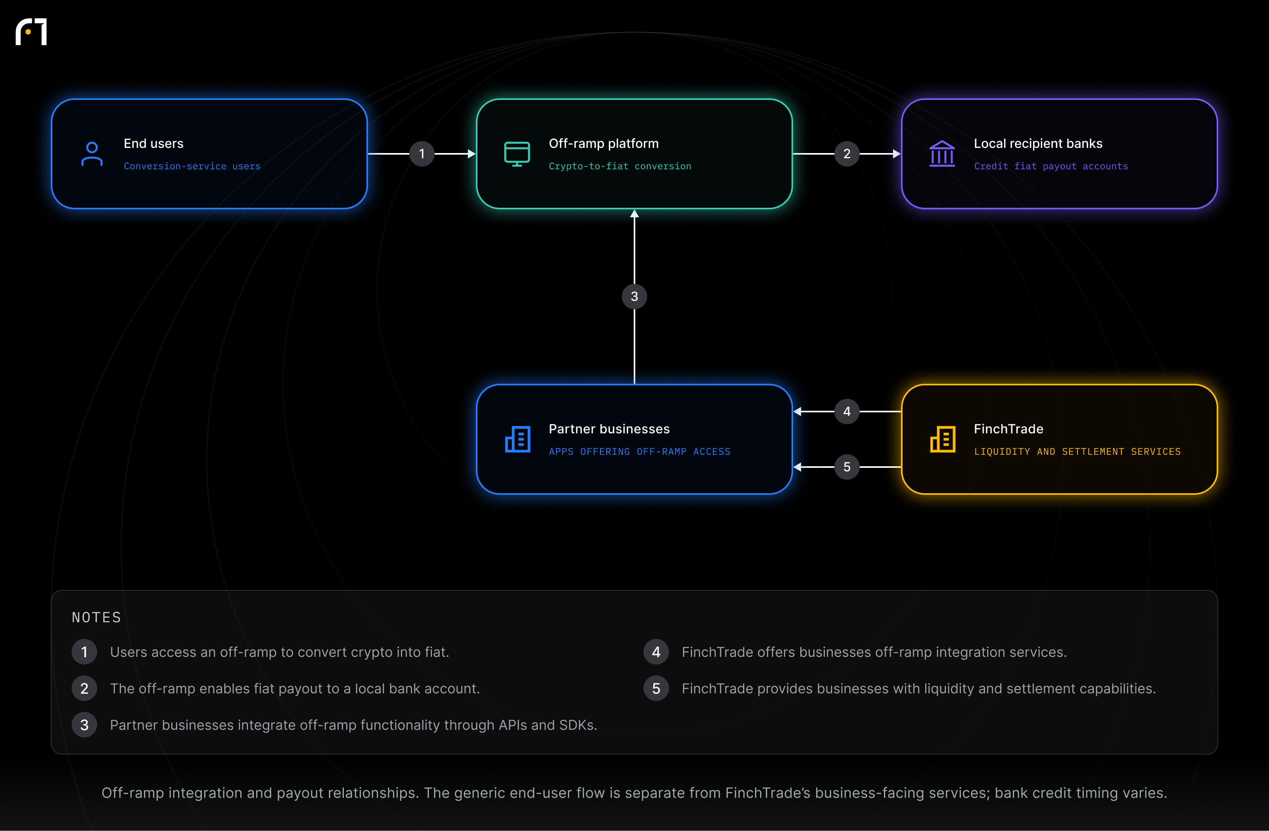The height and width of the screenshot is (831, 1269).
Task: Click the bottom caption starting "Off-ramp integration and payout relationships"
Action: [634, 793]
